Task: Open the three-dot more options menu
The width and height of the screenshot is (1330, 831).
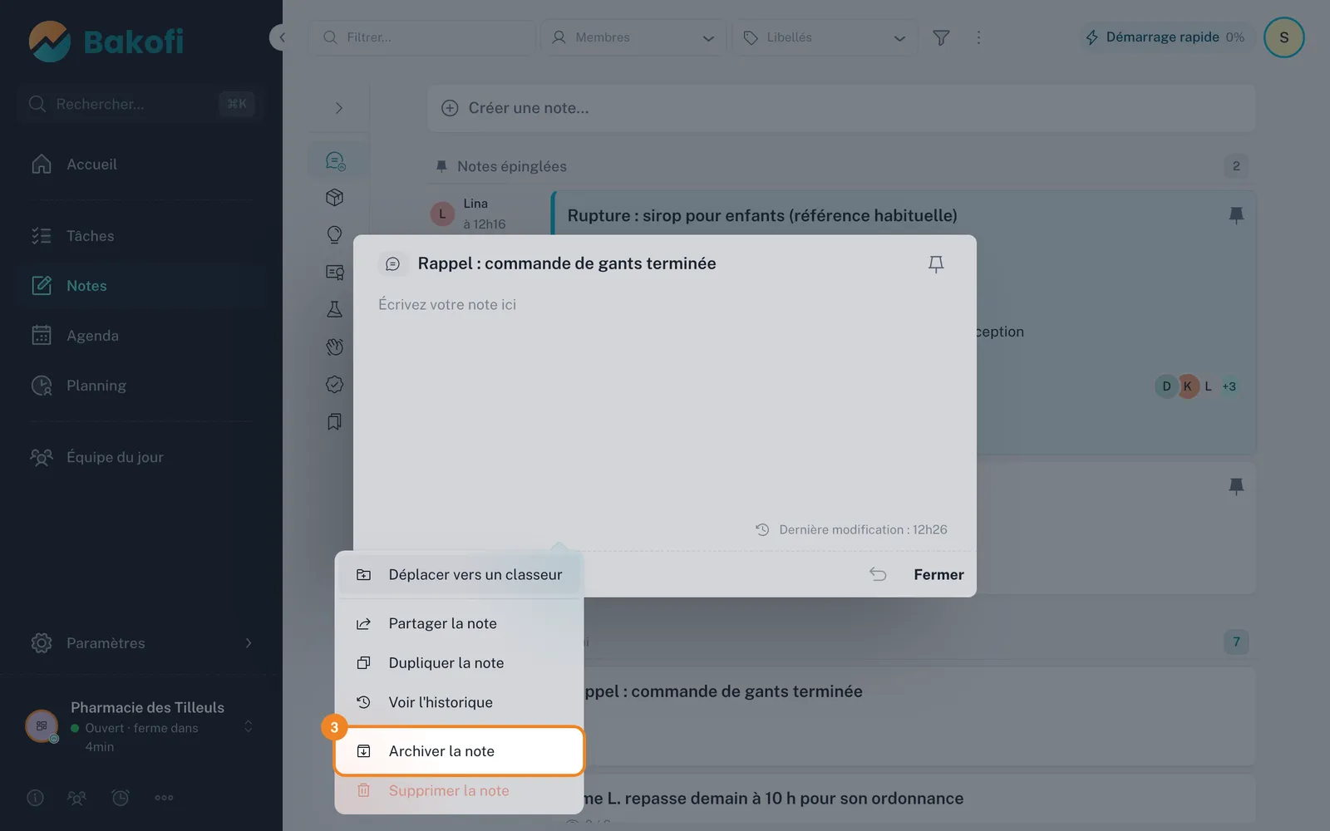Action: (x=978, y=37)
